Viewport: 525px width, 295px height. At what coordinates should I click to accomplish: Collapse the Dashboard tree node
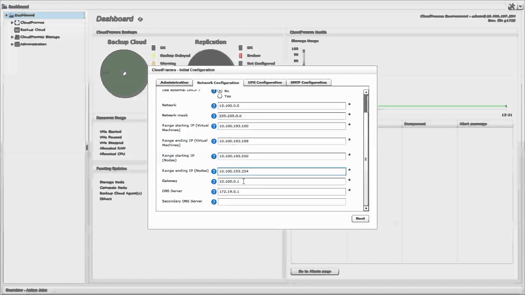click(x=7, y=16)
